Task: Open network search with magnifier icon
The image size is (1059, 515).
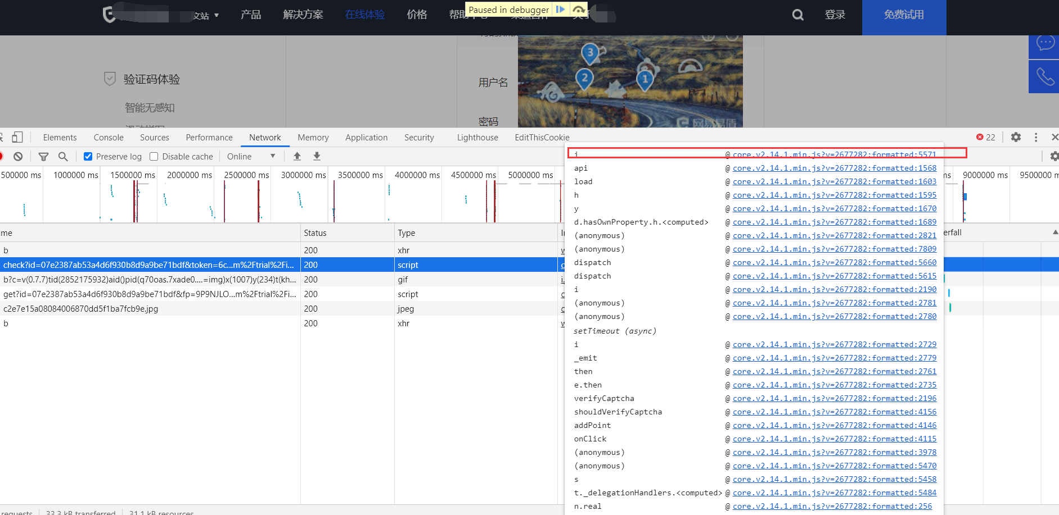Action: click(63, 157)
